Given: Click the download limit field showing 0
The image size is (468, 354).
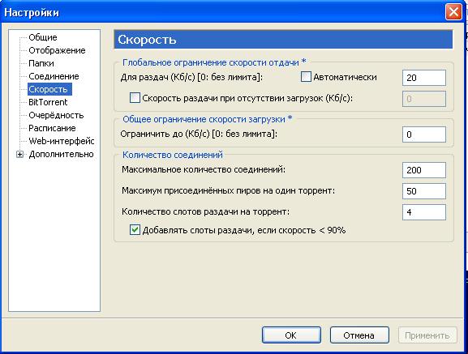Looking at the screenshot, I should (424, 134).
